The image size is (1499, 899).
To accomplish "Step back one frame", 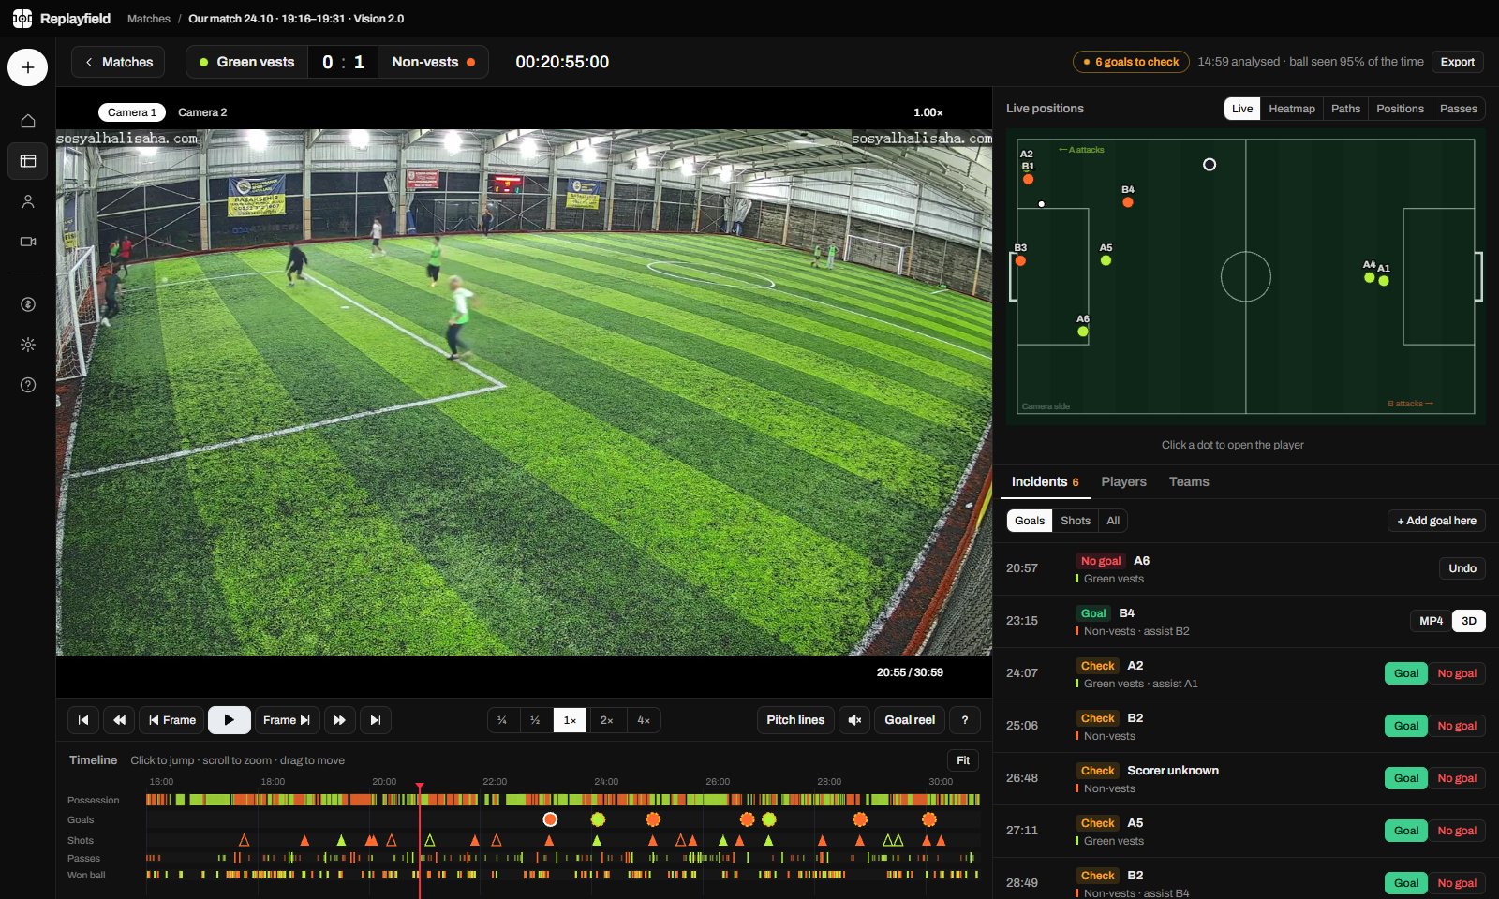I will (x=172, y=720).
